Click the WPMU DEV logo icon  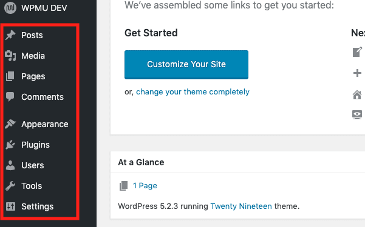tap(10, 8)
